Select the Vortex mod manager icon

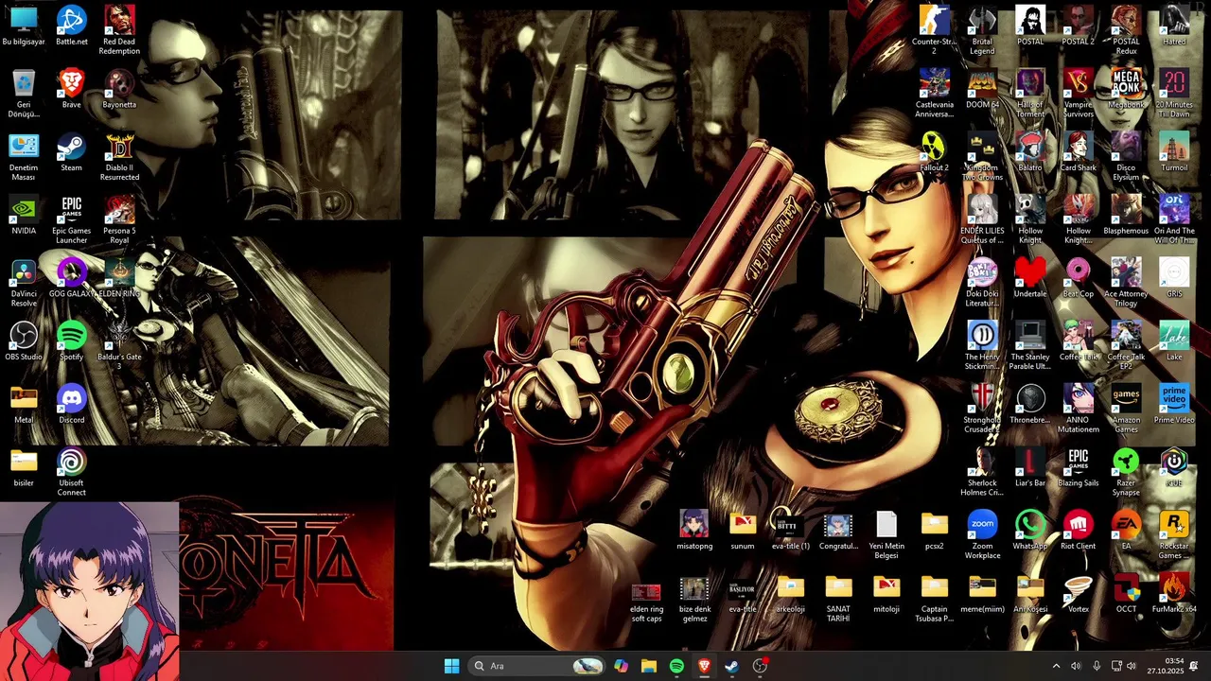pos(1078,594)
